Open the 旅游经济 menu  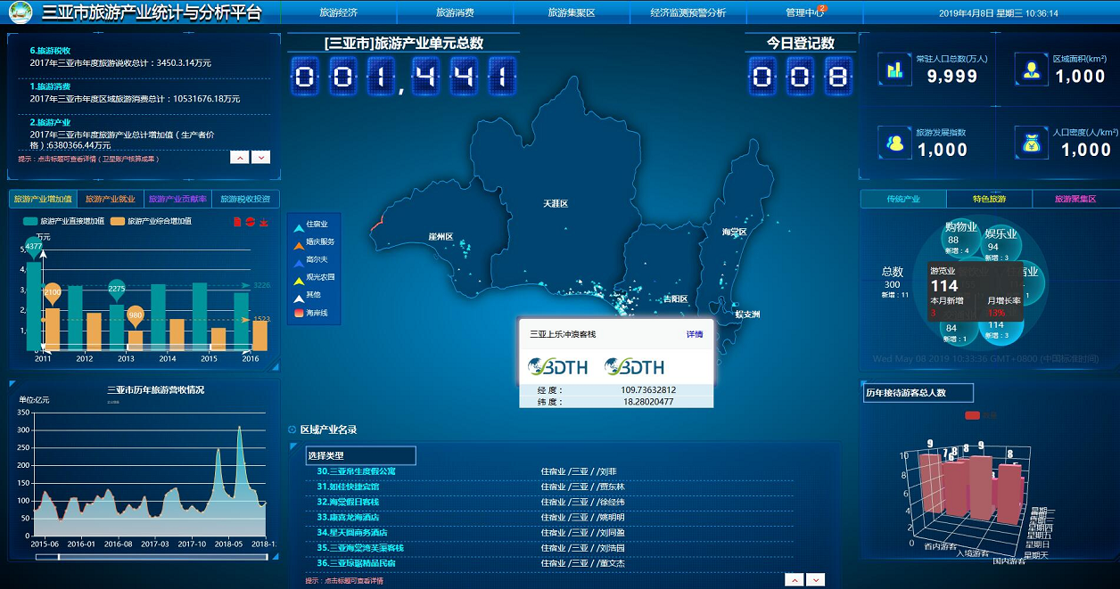(338, 12)
